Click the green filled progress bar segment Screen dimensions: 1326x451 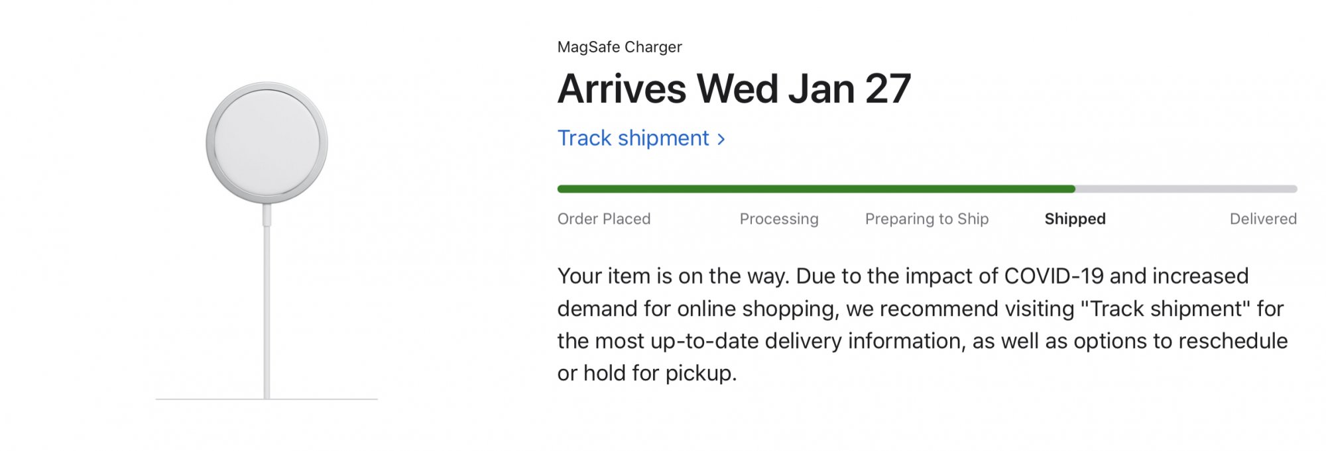[x=816, y=189]
